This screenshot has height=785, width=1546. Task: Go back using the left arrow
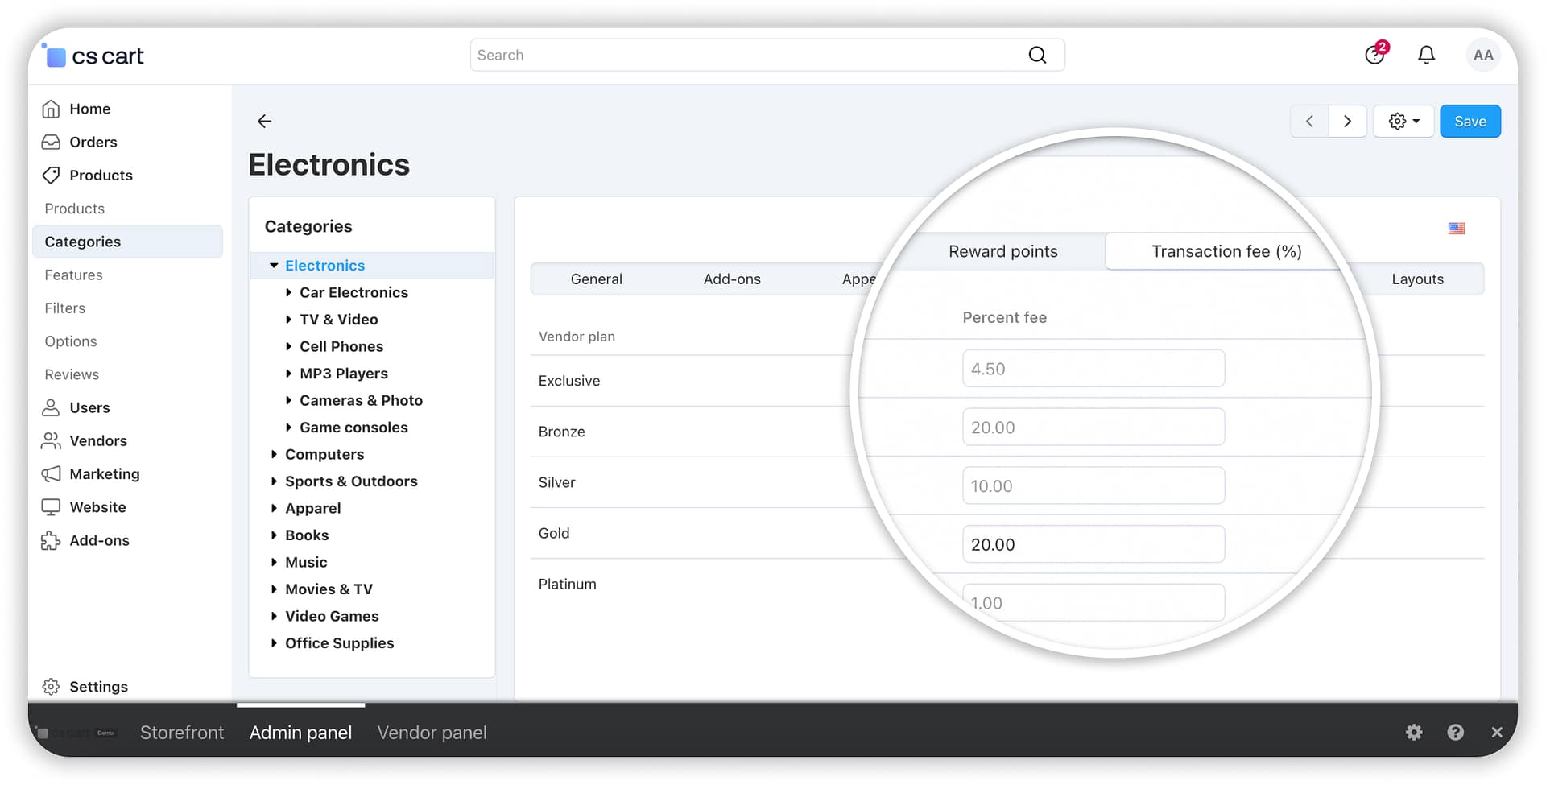click(264, 121)
